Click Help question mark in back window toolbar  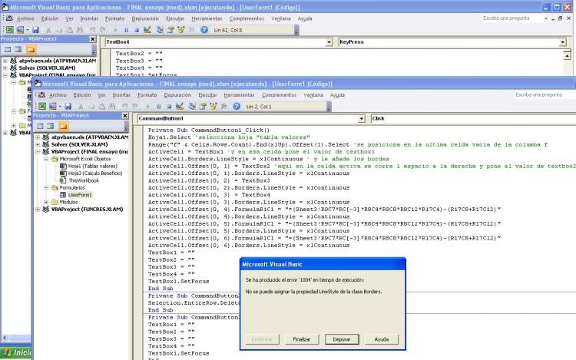(204, 30)
